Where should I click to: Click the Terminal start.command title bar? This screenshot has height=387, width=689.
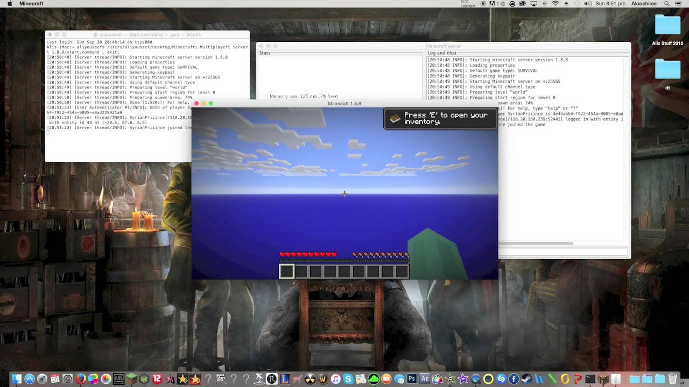[147, 34]
